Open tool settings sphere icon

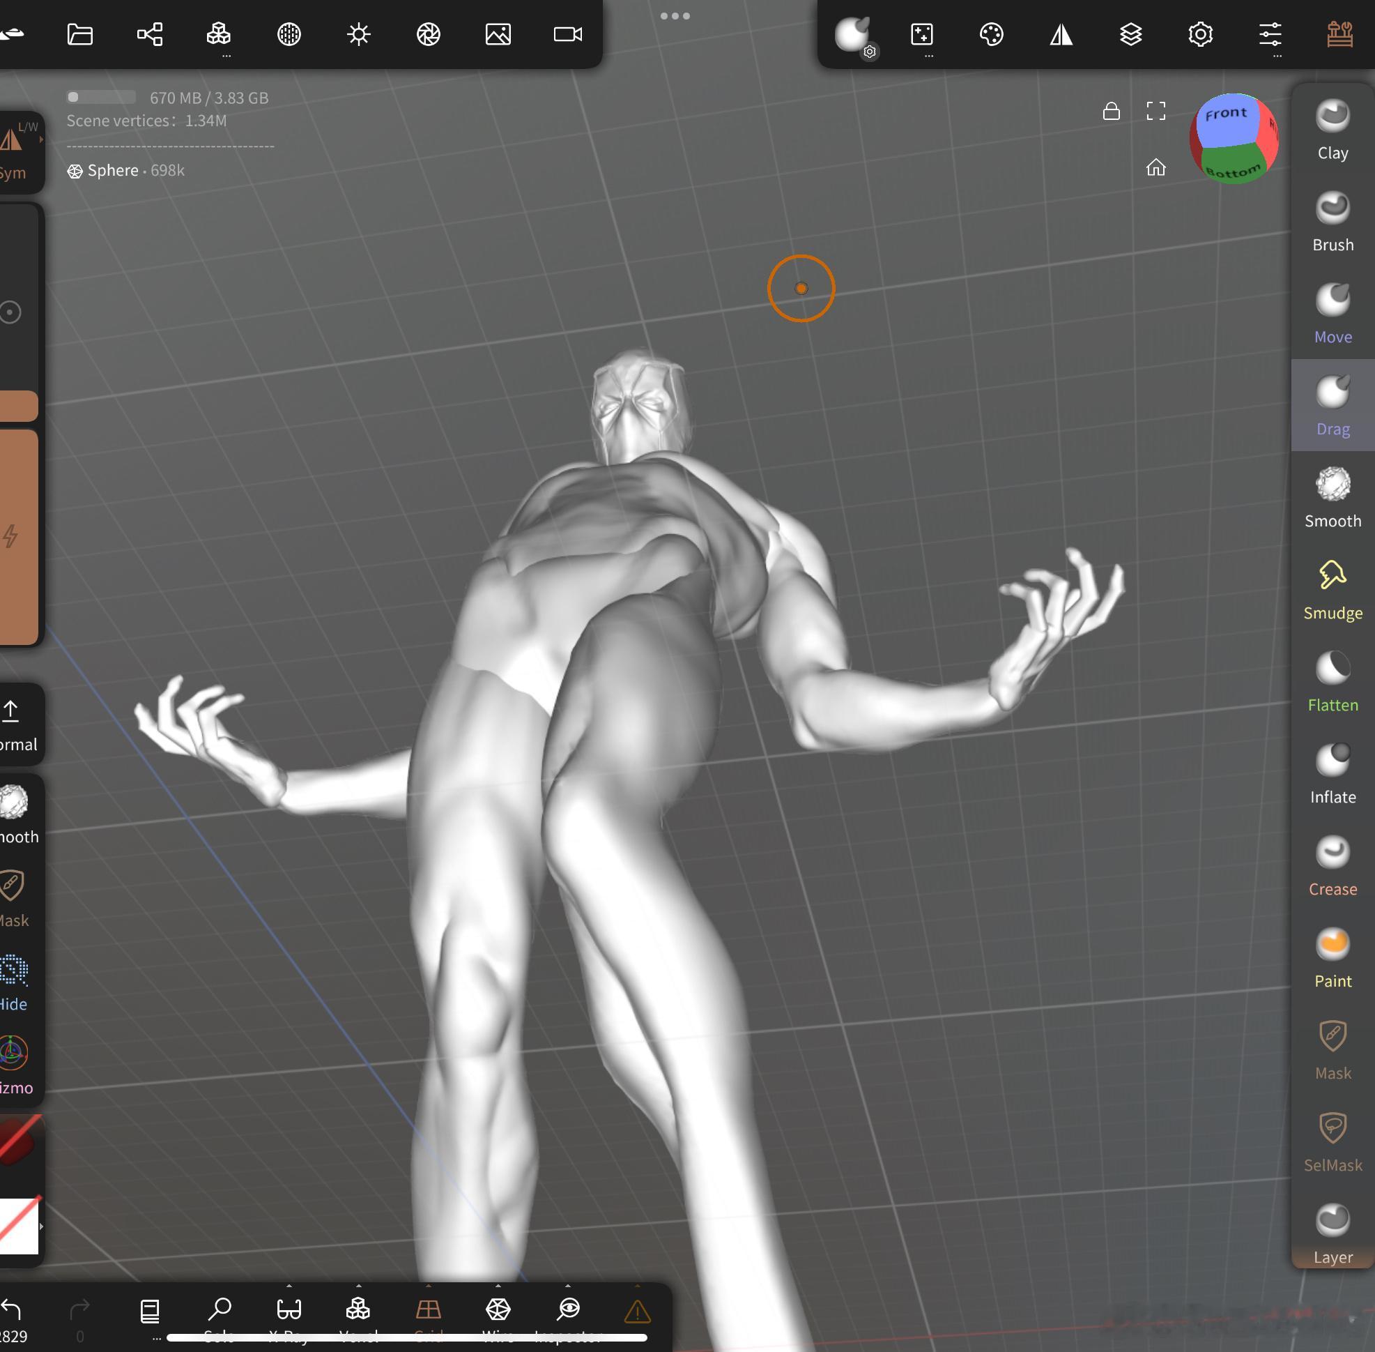pyautogui.click(x=853, y=34)
